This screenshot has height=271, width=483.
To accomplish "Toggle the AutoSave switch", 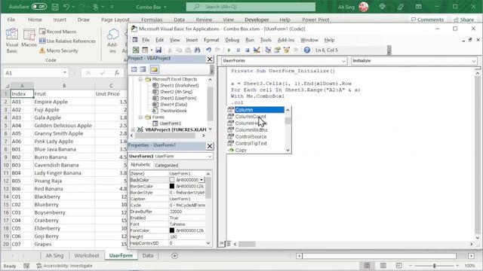I will tap(38, 7).
